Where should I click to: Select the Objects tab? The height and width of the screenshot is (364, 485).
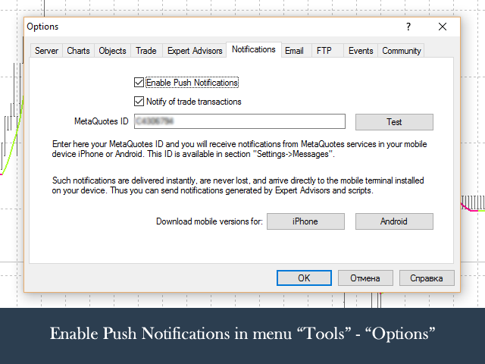tap(112, 51)
